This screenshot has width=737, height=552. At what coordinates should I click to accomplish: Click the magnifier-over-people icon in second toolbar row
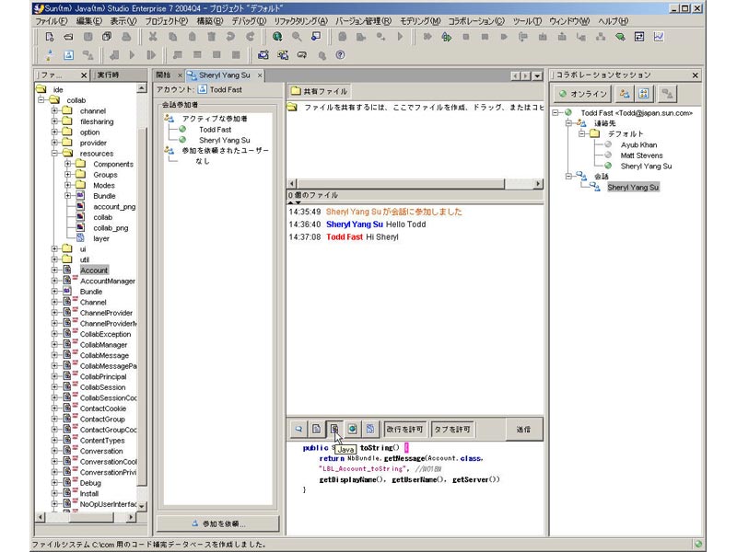click(x=283, y=55)
